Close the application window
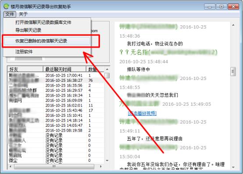243x174 pixels. [233, 7]
